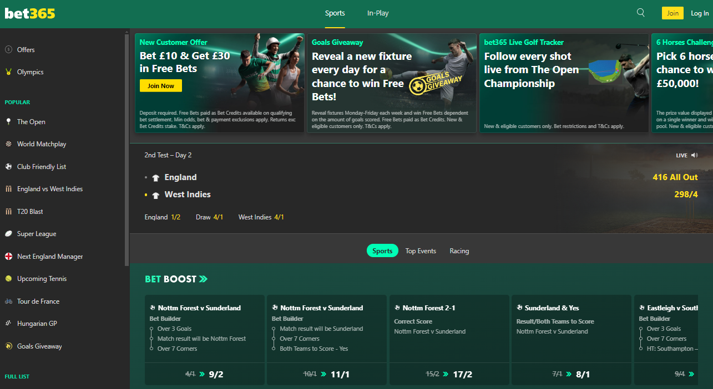This screenshot has width=713, height=389.
Task: Click the cricket icon beside T20 Blast
Action: point(8,212)
